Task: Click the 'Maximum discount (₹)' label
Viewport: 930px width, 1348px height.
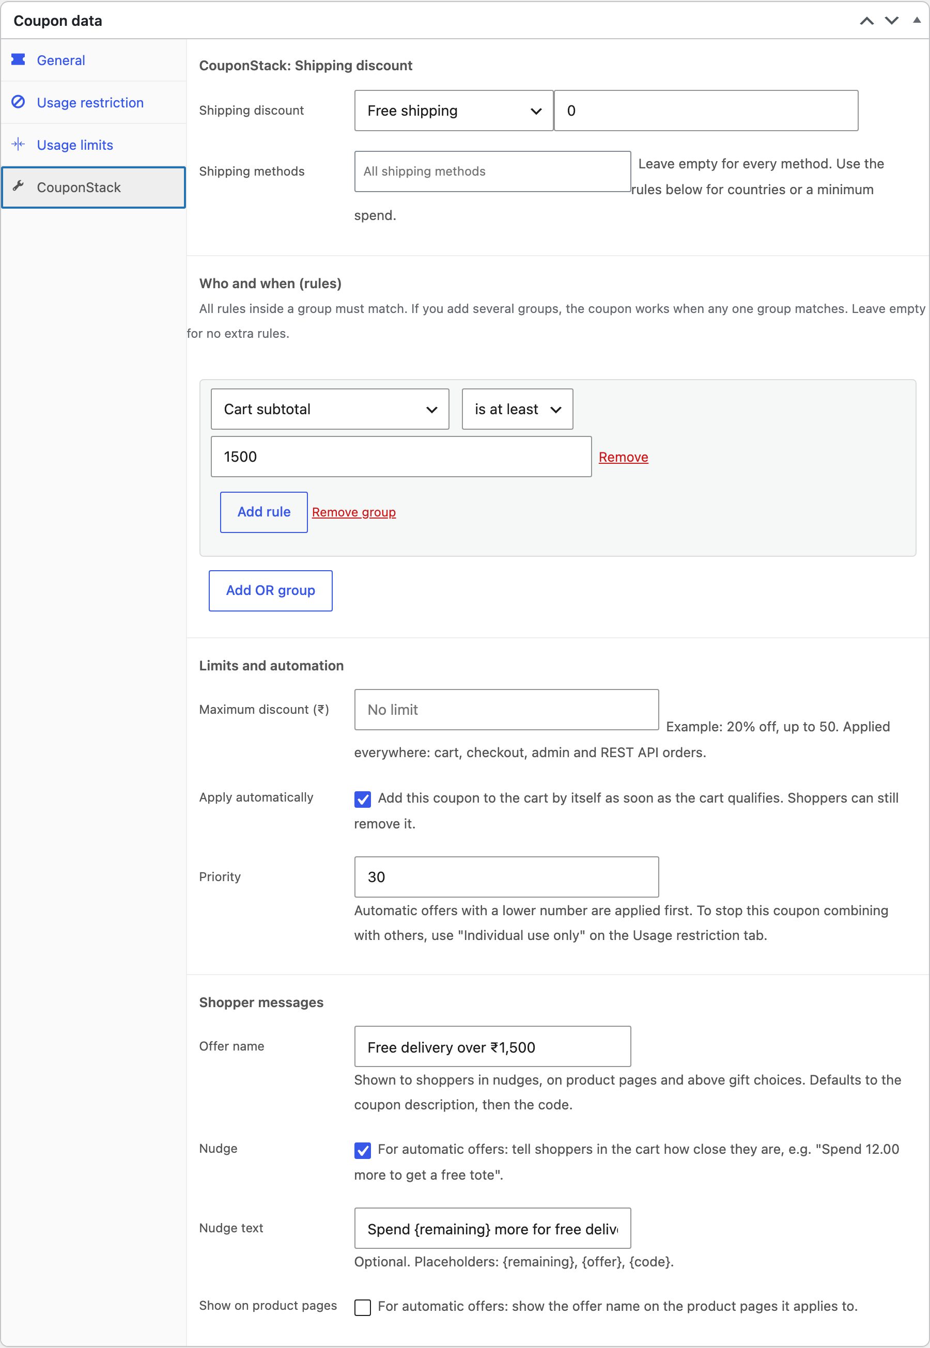Action: tap(264, 710)
